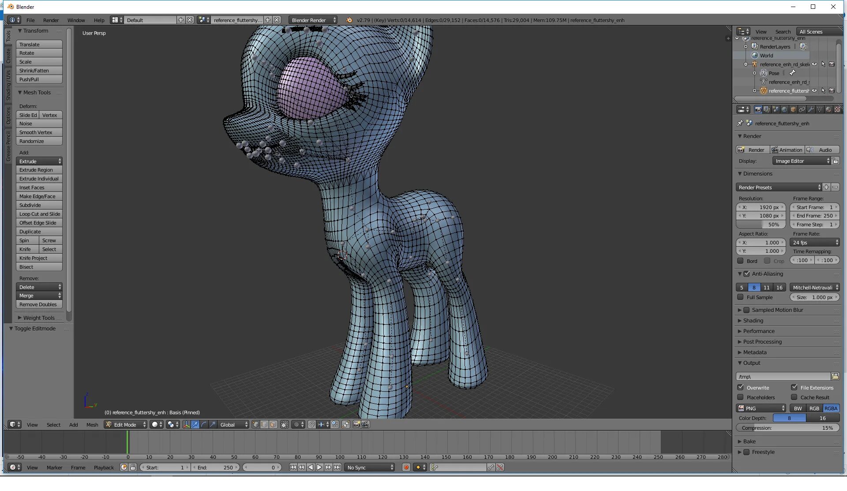Toggle Edit Mode in the bottom toolbar

(x=125, y=424)
